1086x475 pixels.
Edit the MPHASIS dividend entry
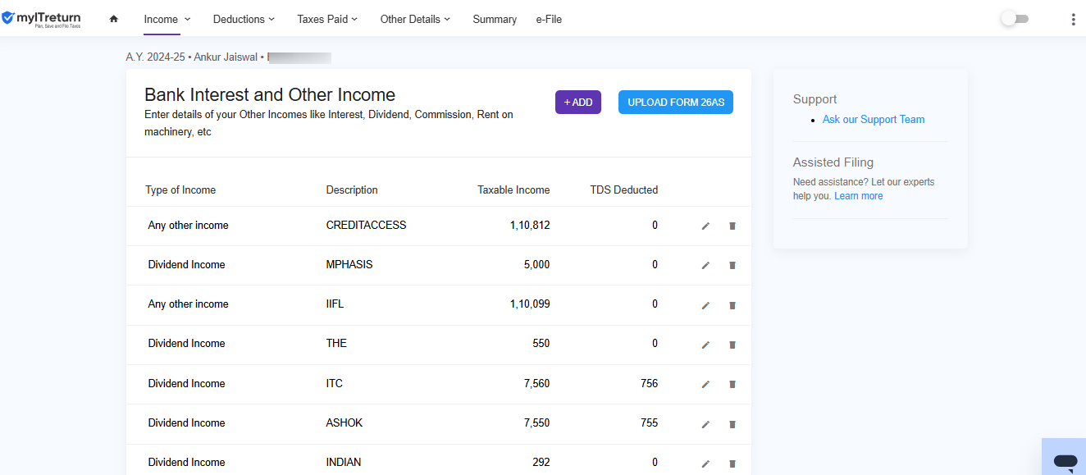tap(705, 265)
